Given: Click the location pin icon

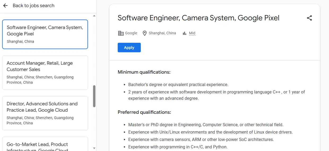Looking at the screenshot, I should pos(144,33).
